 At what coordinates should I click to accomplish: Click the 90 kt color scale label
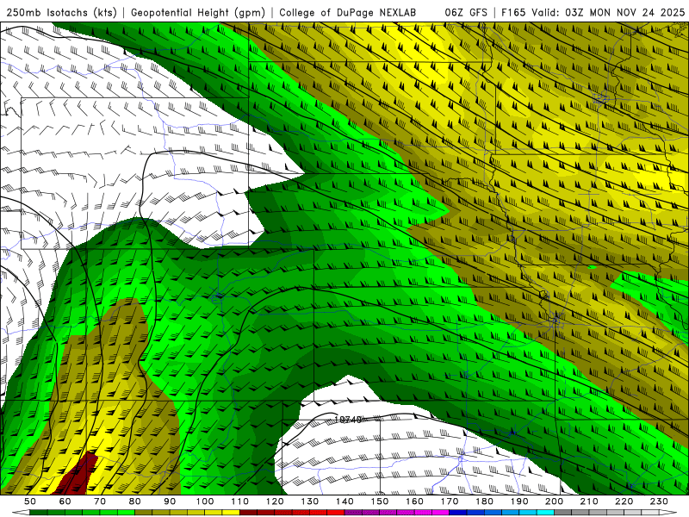(x=170, y=501)
